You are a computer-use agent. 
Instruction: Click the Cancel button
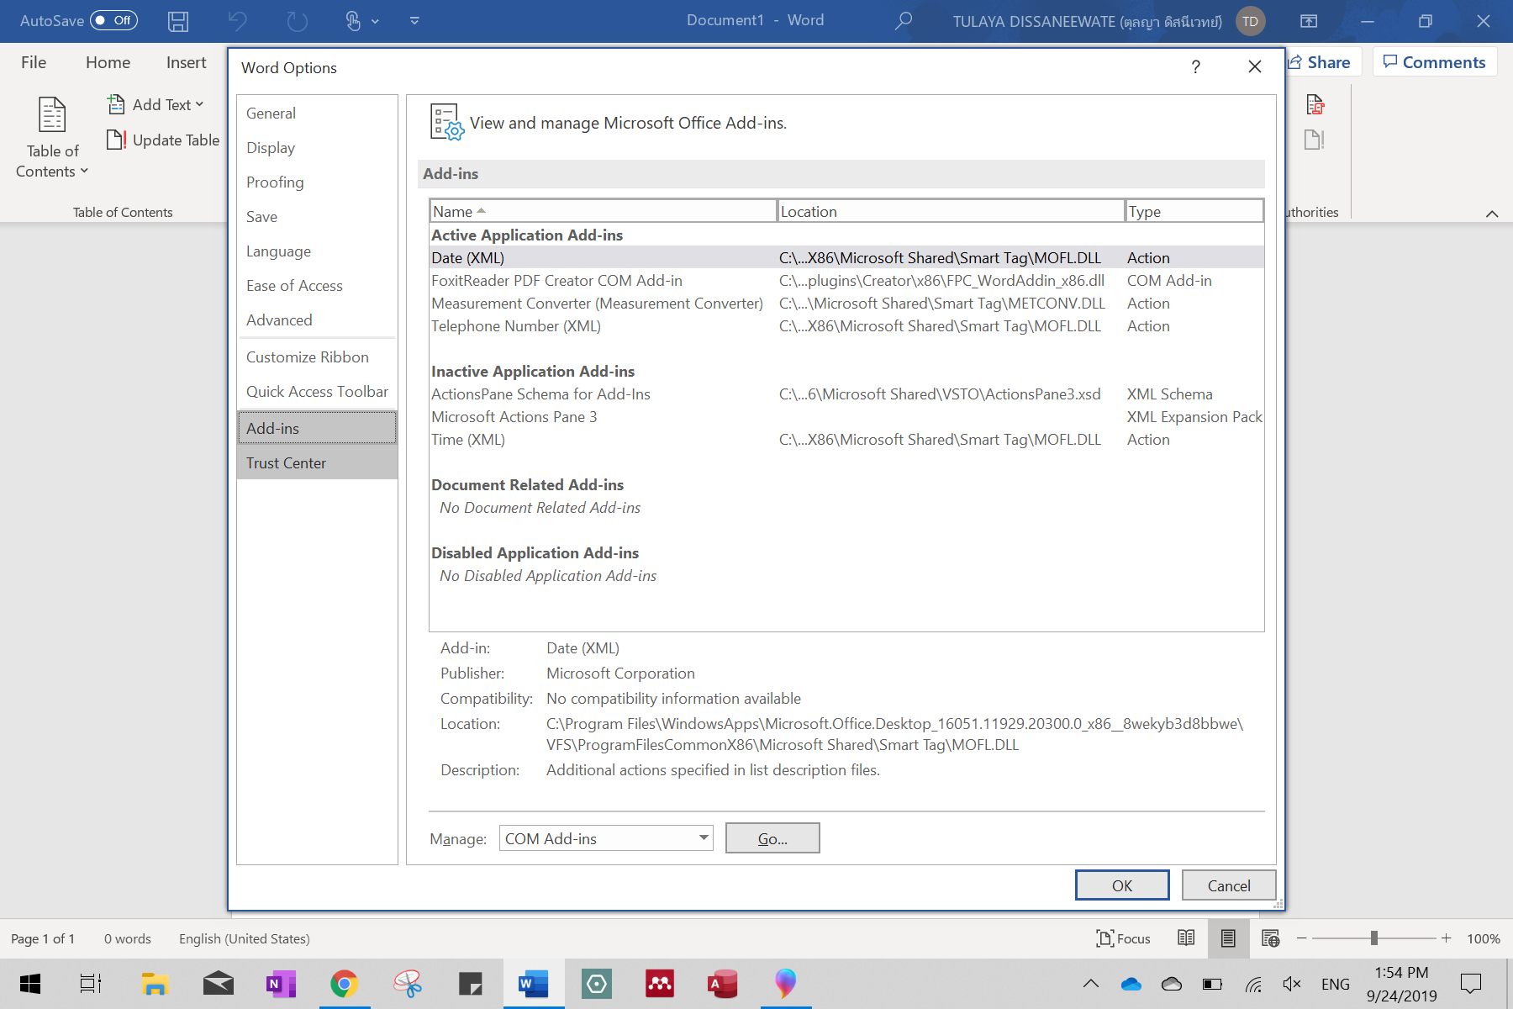[1229, 885]
